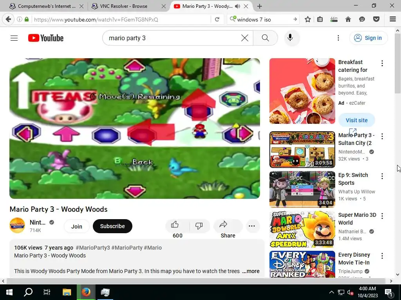This screenshot has width=401, height=300.
Task: Open Windows taskbar search
Action: 28,292
